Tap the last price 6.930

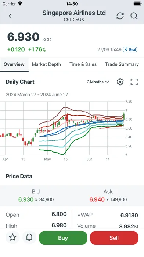[x=23, y=37]
